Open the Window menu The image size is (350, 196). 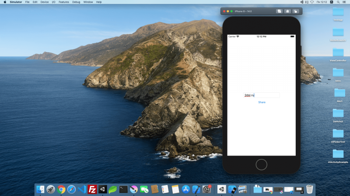pos(88,2)
